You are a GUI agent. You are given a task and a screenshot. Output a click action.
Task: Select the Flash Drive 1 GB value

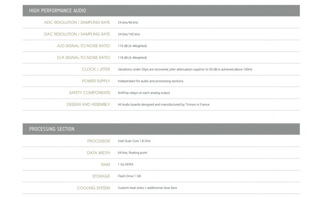point(130,176)
